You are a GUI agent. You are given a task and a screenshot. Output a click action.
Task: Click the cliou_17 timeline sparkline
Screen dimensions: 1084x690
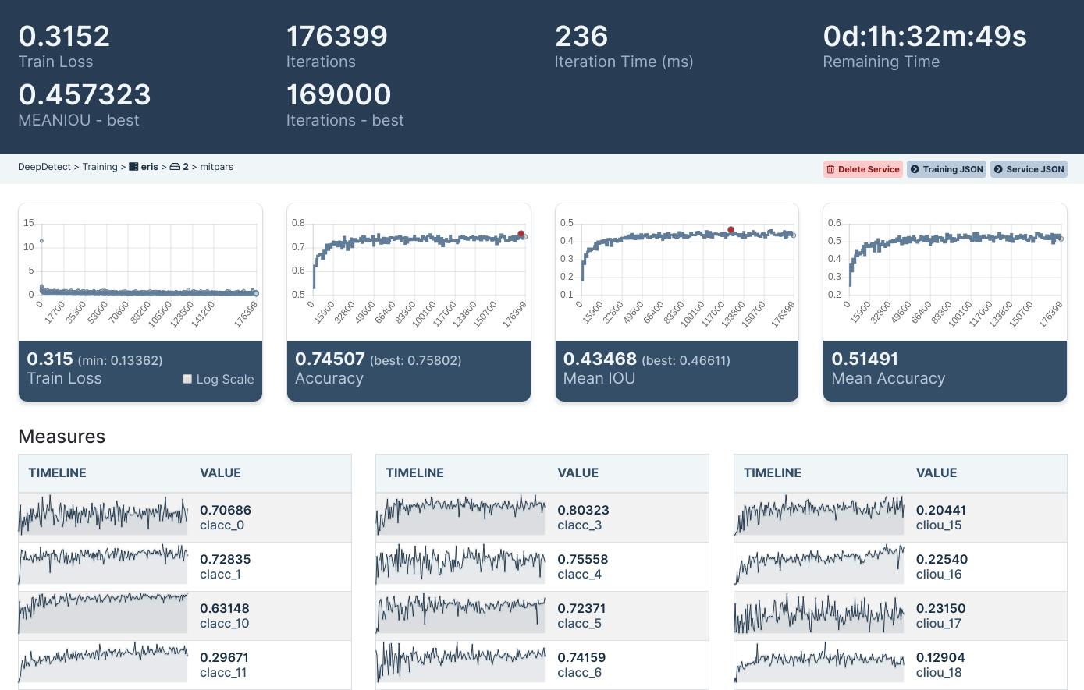pos(819,613)
